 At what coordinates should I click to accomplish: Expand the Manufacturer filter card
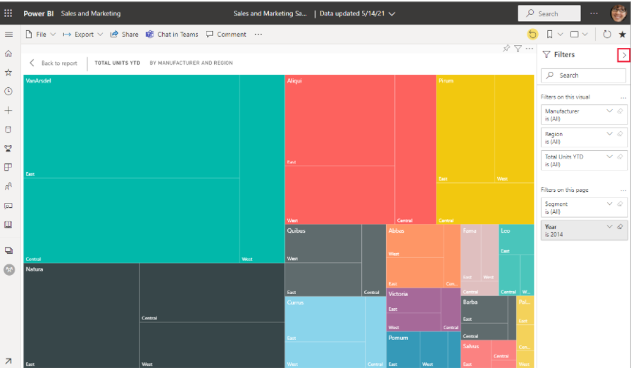[x=609, y=111]
